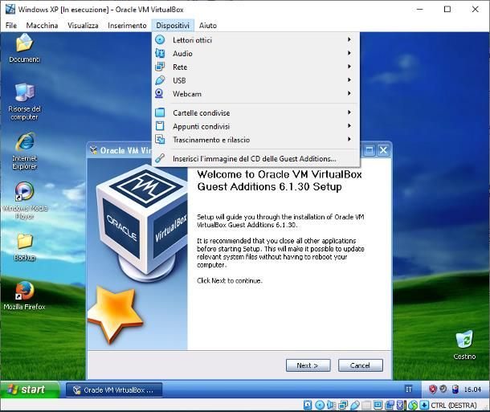Click the 16.04 taskbar clock
This screenshot has height=412, width=490.
[472, 390]
